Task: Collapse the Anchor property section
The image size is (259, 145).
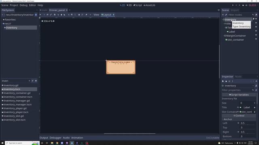Action: 223,119
